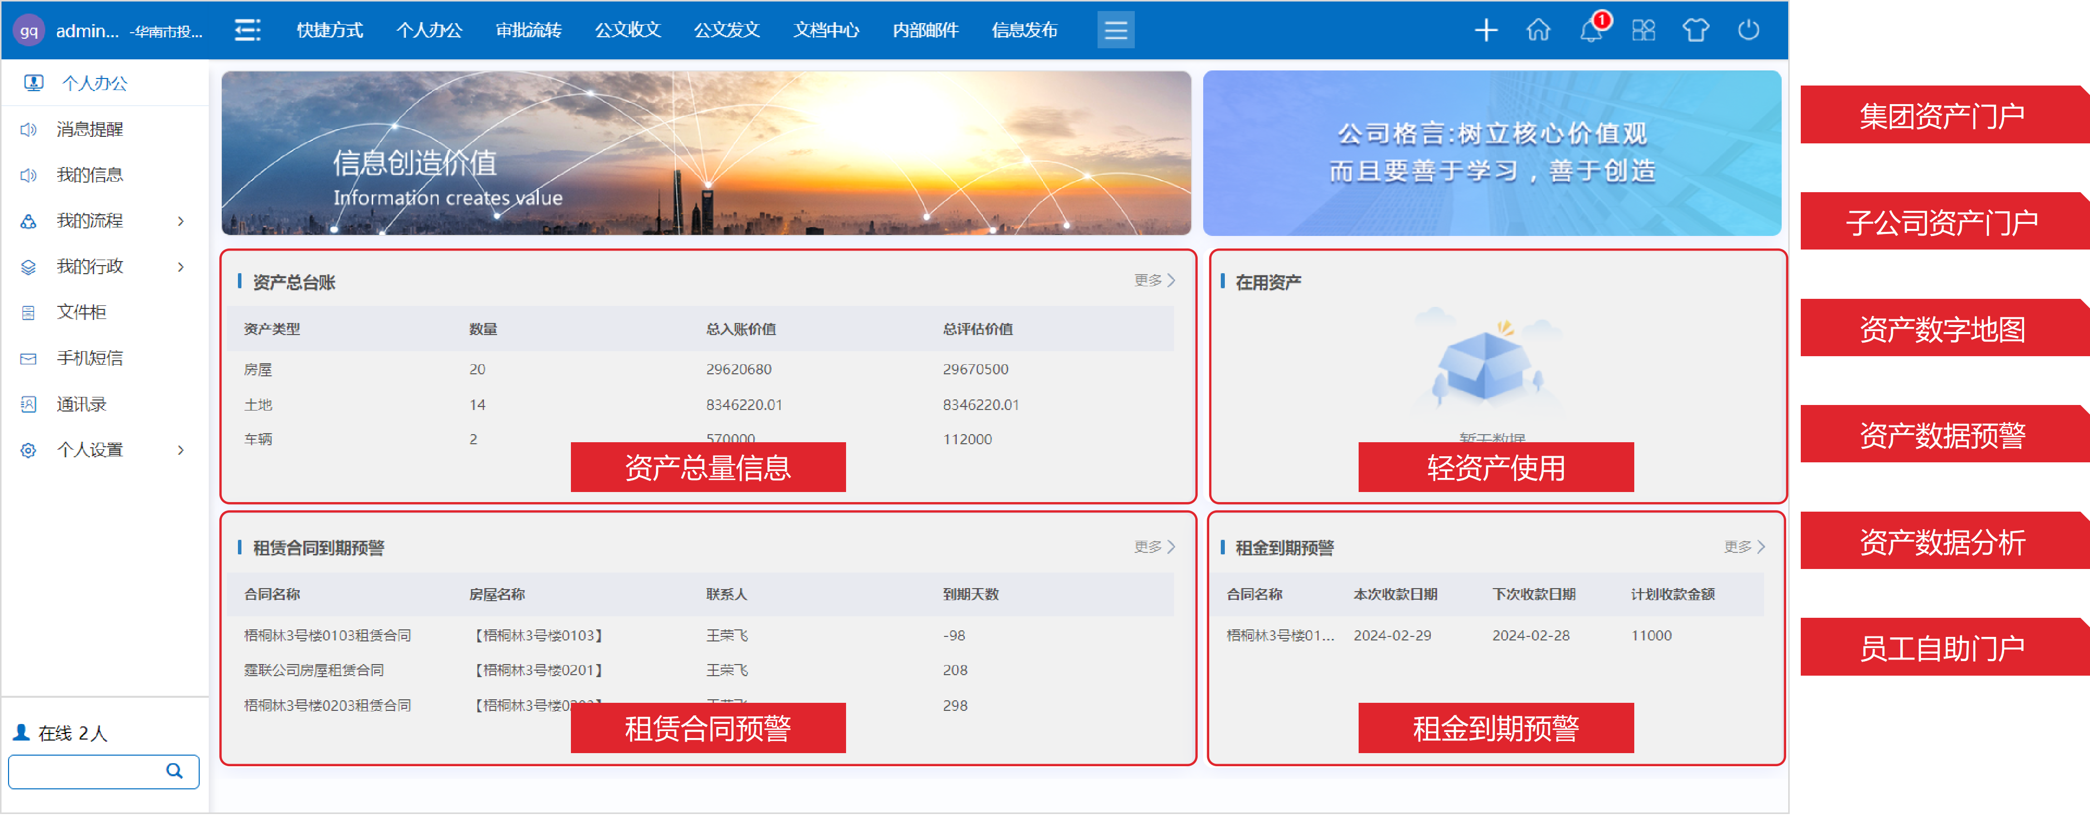Expand the 我的流程 sidebar submenu

click(180, 220)
